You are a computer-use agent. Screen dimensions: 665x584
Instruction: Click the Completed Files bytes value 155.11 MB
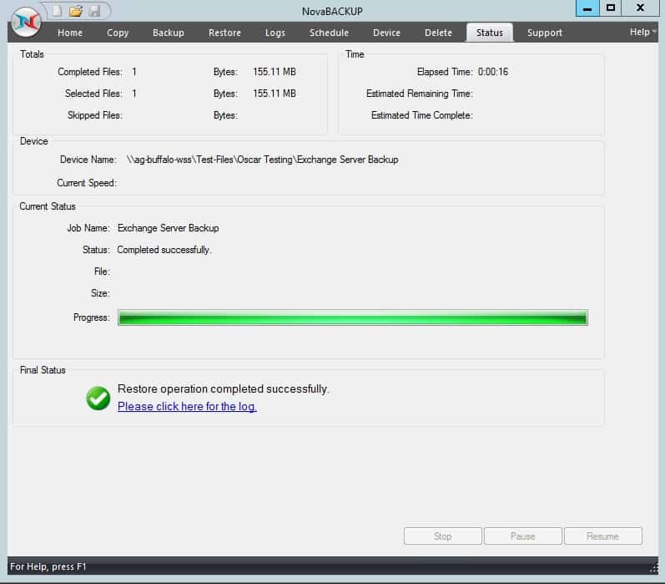tap(275, 72)
